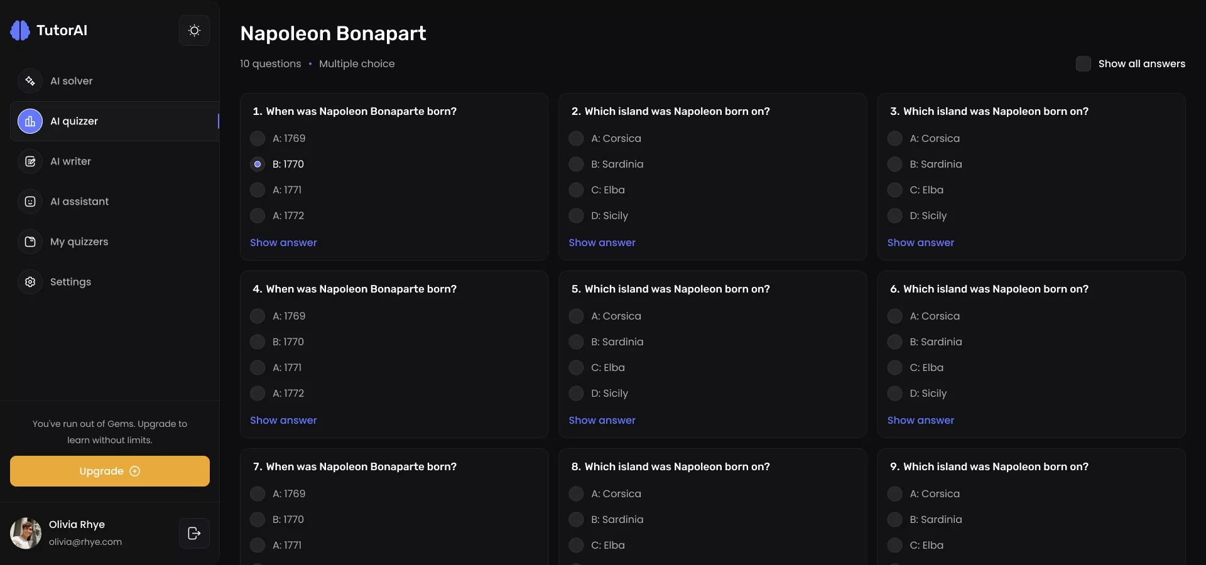Select option A: 1769 in question 1

tap(258, 138)
